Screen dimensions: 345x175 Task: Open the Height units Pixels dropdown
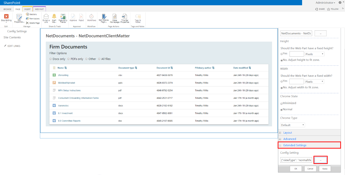click(x=314, y=54)
